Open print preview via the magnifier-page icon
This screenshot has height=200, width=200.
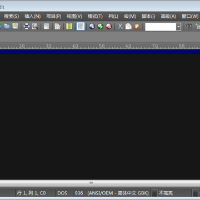(x=35, y=26)
